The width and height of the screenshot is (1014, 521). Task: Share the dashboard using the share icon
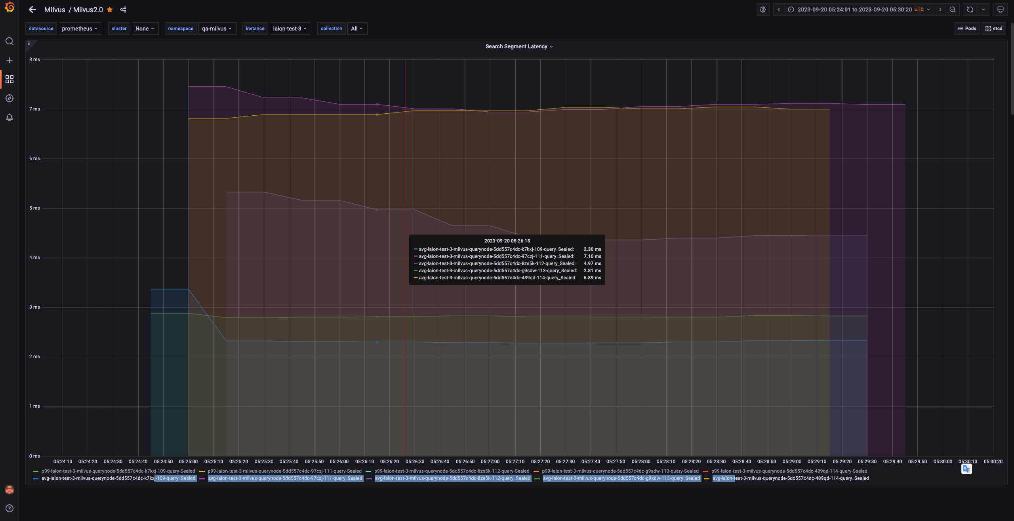[123, 10]
